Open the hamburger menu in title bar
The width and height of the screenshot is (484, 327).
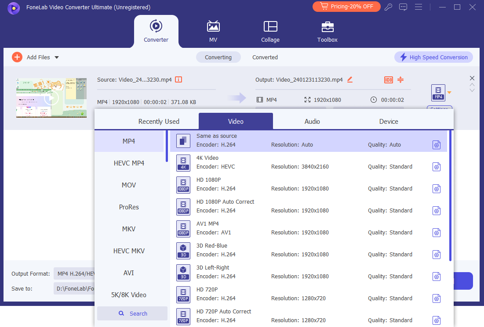[418, 7]
